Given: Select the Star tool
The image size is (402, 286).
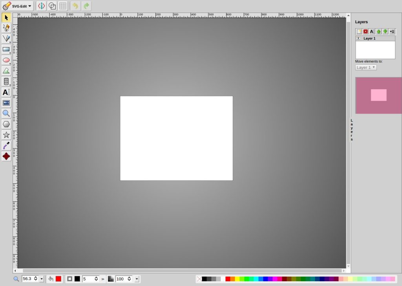Looking at the screenshot, I should [x=6, y=135].
